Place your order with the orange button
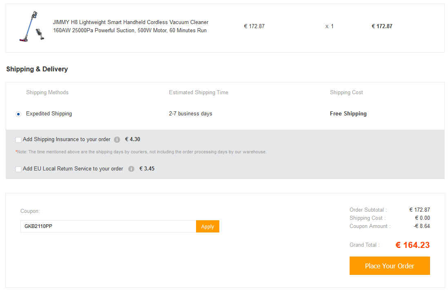This screenshot has height=292, width=448. (x=390, y=266)
